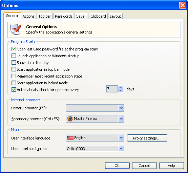Click the 'days' label after the spinner

(130, 89)
